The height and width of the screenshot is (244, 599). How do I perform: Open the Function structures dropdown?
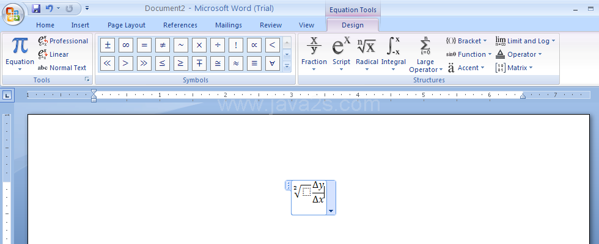(x=469, y=54)
